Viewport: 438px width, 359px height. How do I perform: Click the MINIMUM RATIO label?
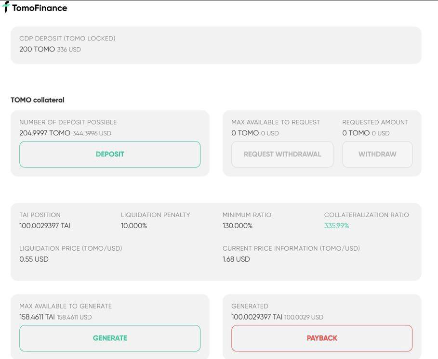tap(247, 215)
